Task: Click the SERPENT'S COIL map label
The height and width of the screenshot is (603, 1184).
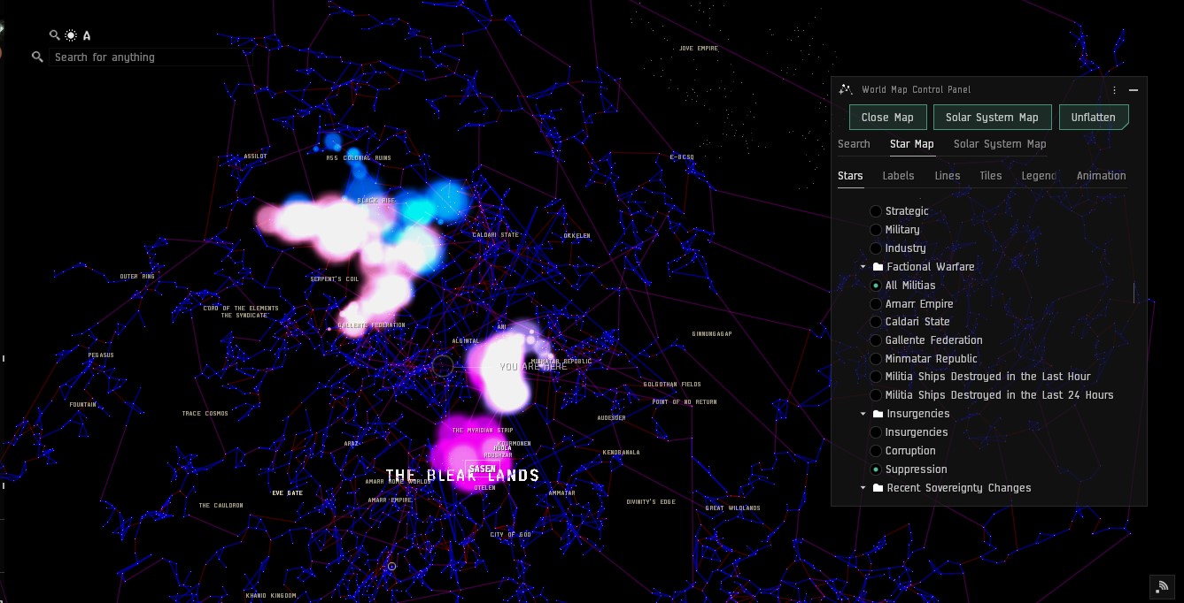Action: (x=335, y=279)
